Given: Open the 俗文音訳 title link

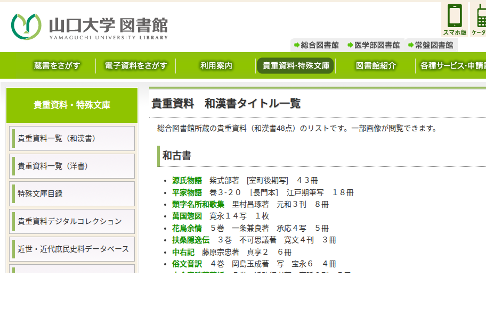Looking at the screenshot, I should pyautogui.click(x=187, y=264).
